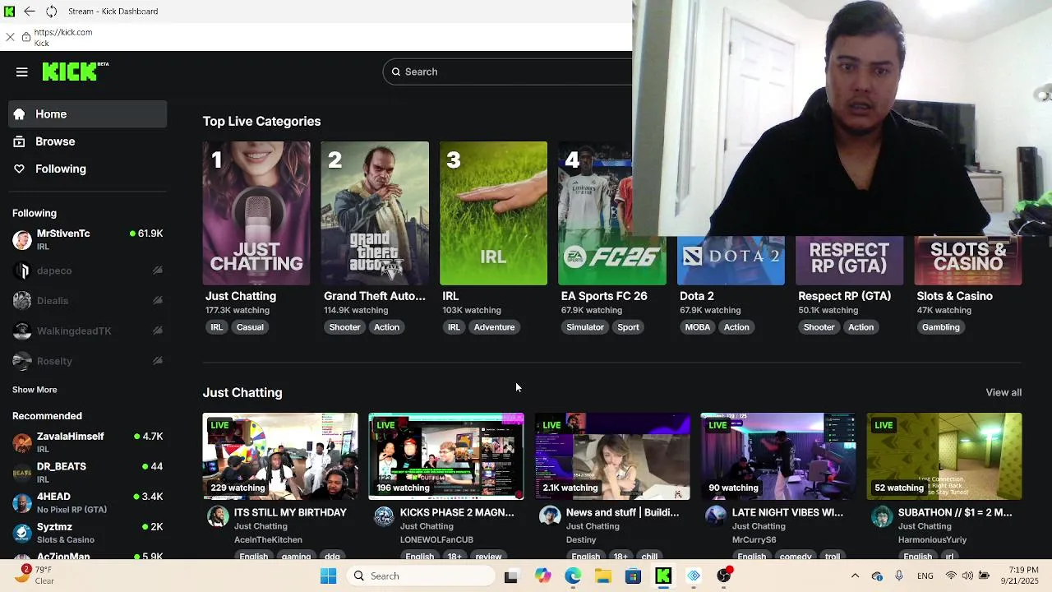This screenshot has height=592, width=1052.
Task: Open File Explorer from the taskbar
Action: 603,576
